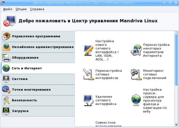Open Перенастройка некоторых параметров Интернета

point(156,50)
